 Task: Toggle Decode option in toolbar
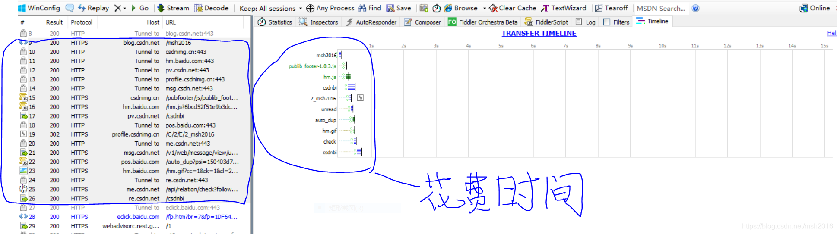click(211, 8)
